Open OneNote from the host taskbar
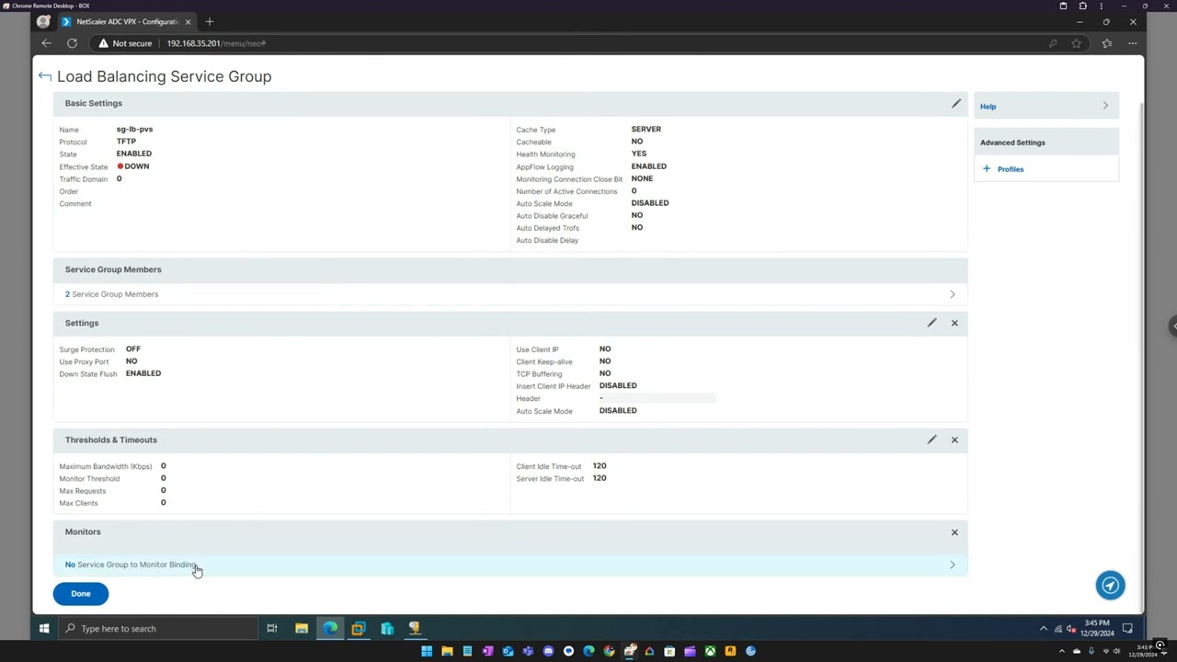The height and width of the screenshot is (662, 1177). (487, 651)
